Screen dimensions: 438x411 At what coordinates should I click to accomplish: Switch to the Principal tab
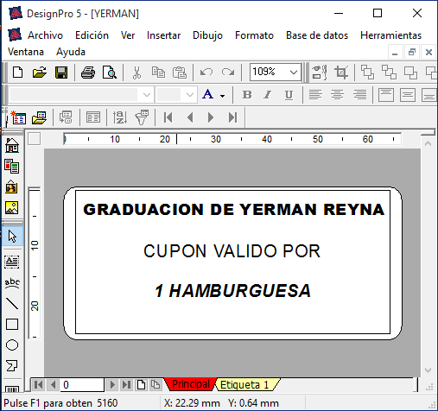click(191, 384)
